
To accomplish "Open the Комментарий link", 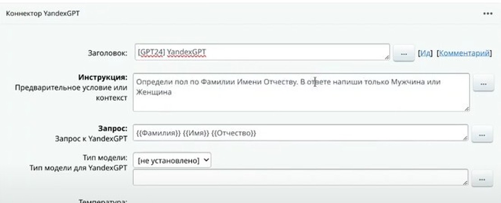I will pyautogui.click(x=464, y=53).
